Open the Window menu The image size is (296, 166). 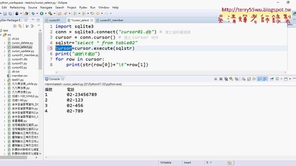coord(104,7)
